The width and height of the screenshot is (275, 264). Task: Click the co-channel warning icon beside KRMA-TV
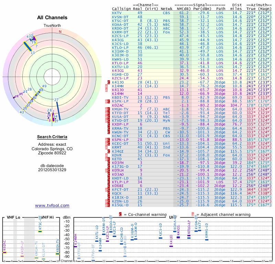pos(109,128)
